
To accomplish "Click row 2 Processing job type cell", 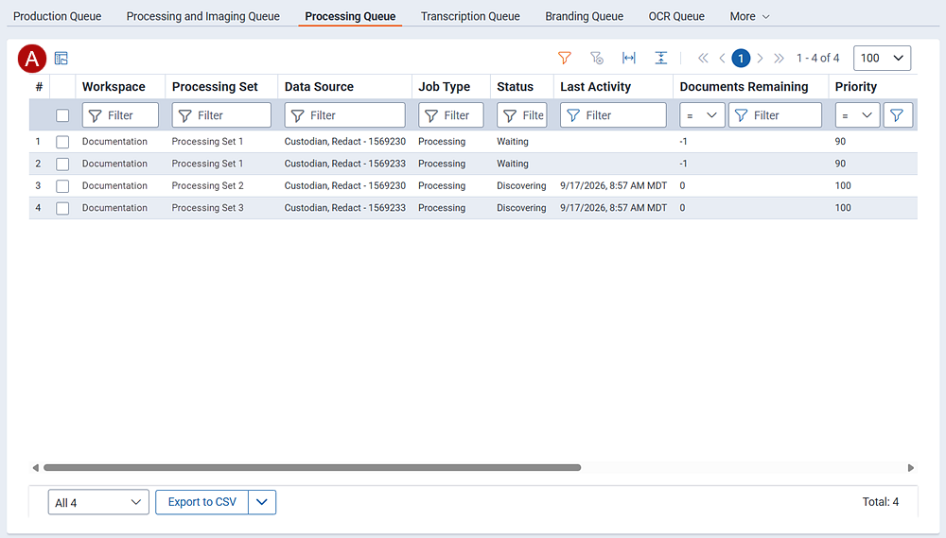I will click(442, 165).
